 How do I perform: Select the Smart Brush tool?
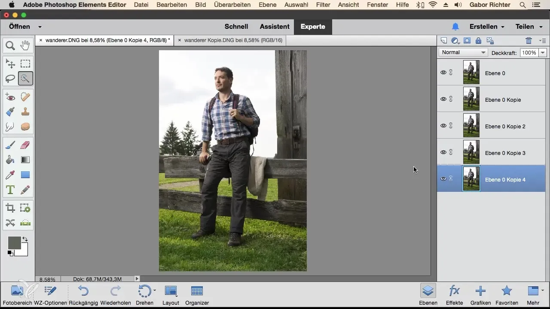pos(10,112)
